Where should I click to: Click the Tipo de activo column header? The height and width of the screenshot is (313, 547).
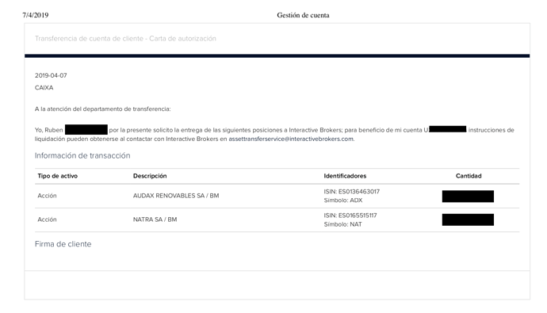point(58,176)
